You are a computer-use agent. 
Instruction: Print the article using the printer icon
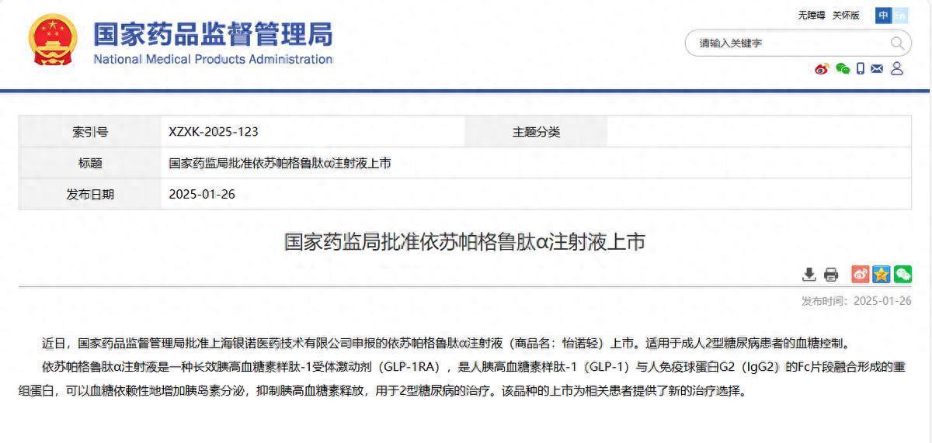(x=831, y=274)
